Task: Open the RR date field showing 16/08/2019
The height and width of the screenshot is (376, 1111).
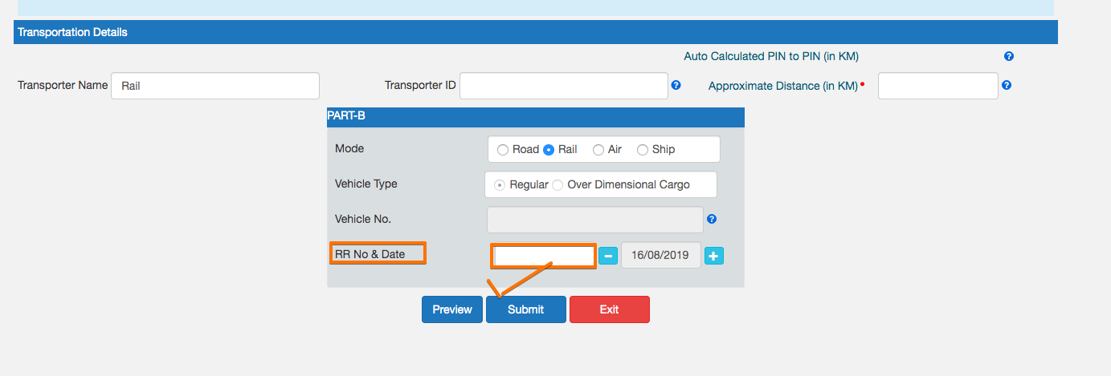Action: click(x=660, y=256)
